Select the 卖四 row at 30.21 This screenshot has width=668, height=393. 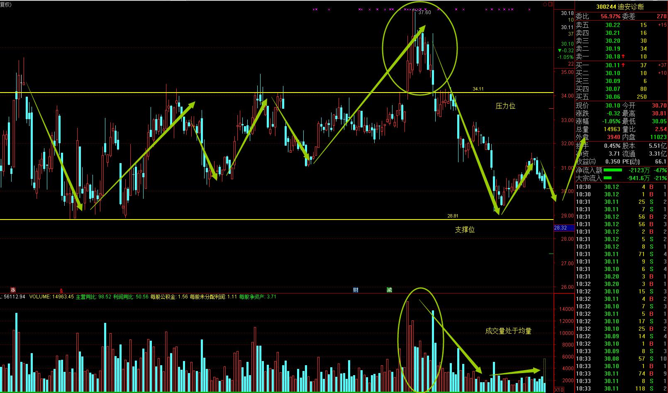point(621,33)
